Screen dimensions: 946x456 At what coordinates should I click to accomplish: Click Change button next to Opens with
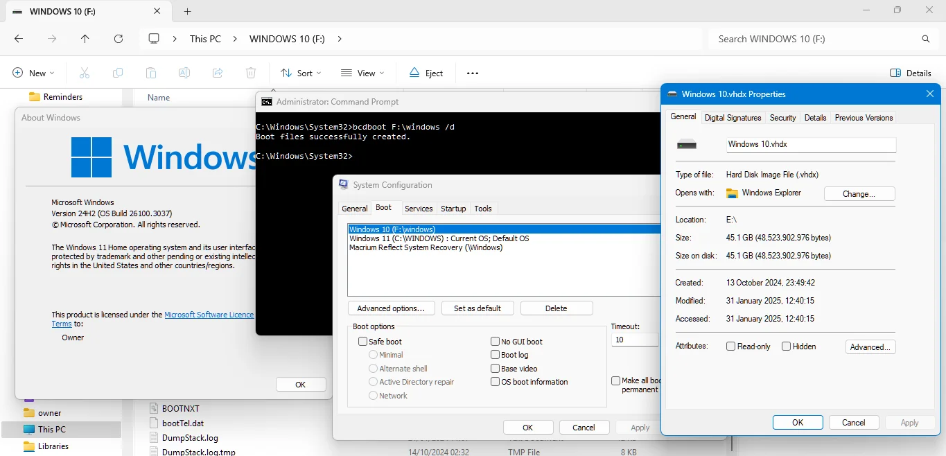[x=859, y=194]
